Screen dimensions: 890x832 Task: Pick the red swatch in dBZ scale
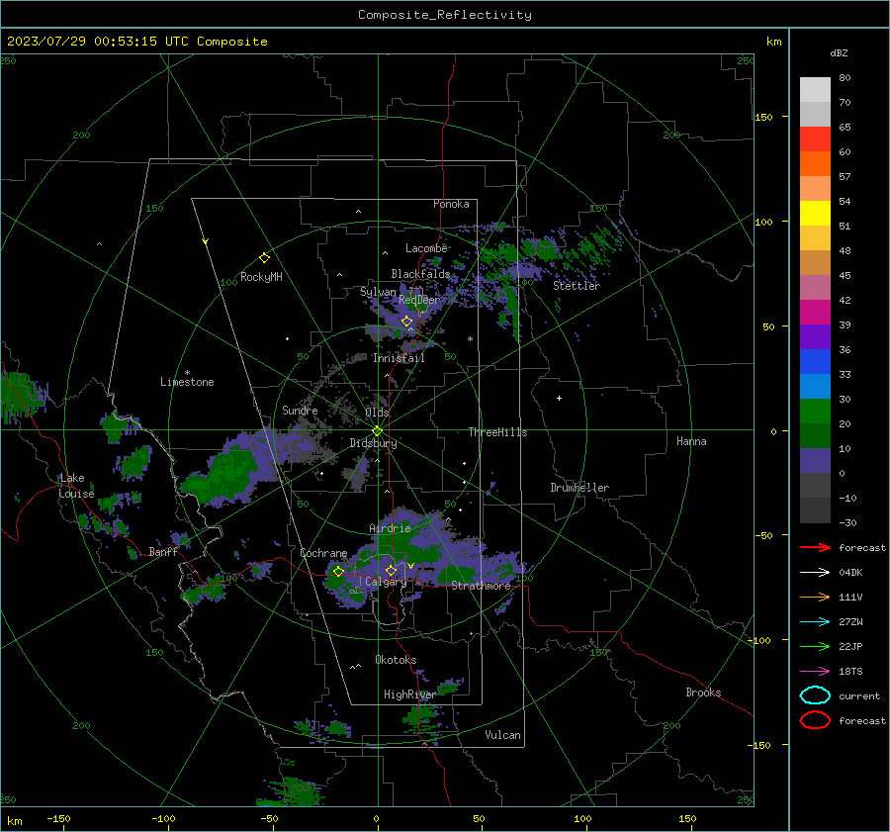(x=815, y=139)
